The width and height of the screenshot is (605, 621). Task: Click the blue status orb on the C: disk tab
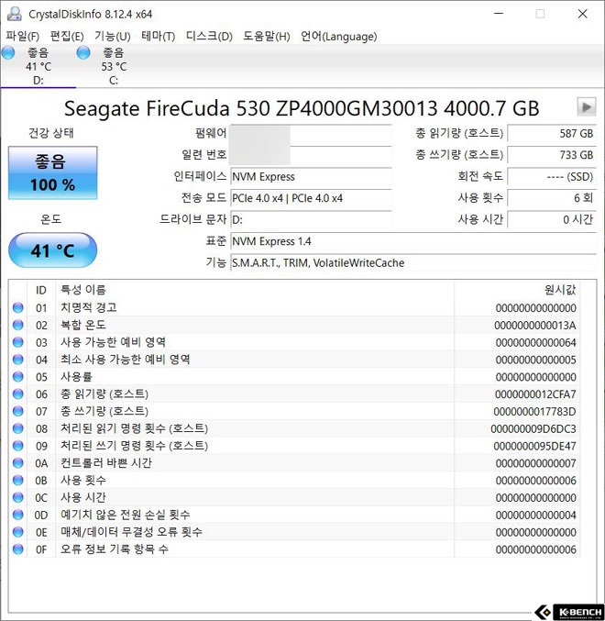point(83,52)
